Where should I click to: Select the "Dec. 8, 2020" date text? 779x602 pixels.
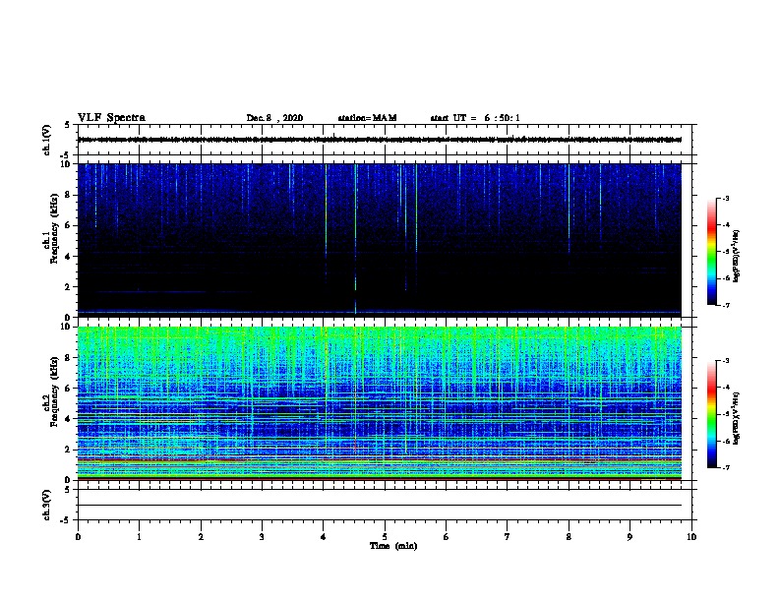point(274,118)
